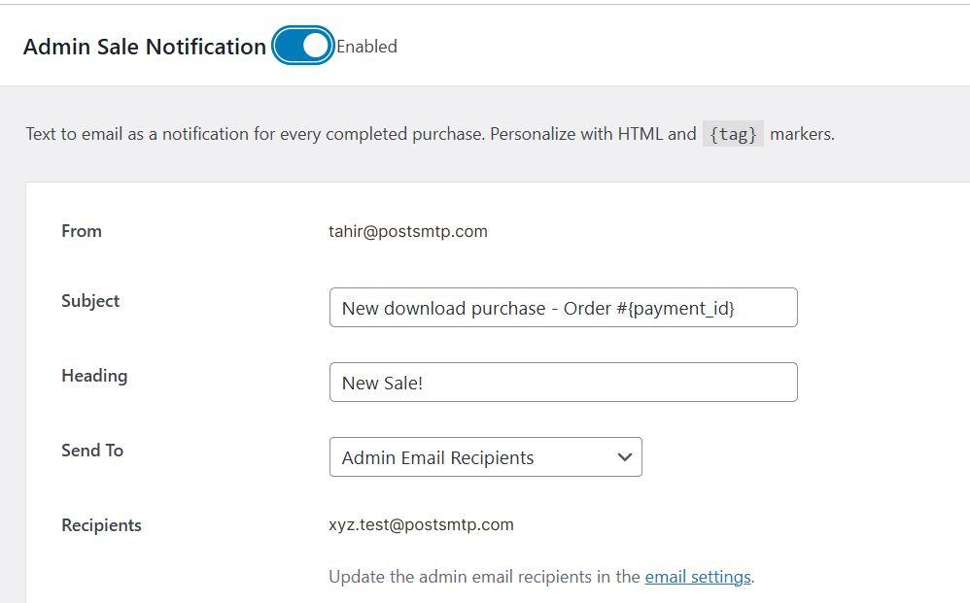Click the From field label
This screenshot has height=603, width=970.
[82, 231]
